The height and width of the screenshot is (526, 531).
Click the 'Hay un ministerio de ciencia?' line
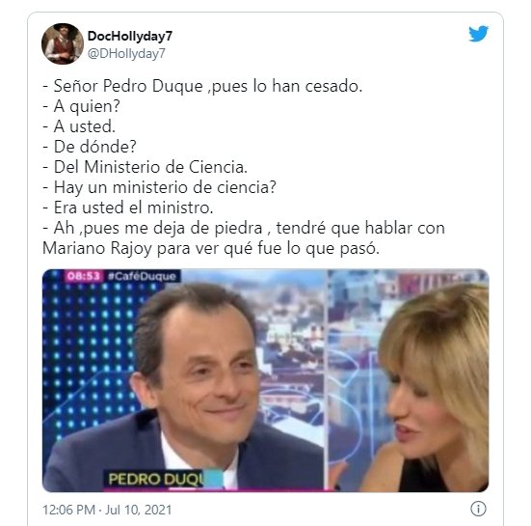click(x=160, y=187)
